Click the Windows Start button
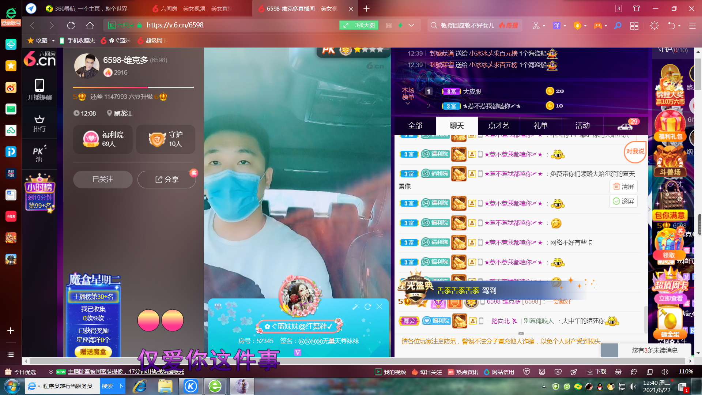Screen dimensions: 702x395 click(11, 386)
